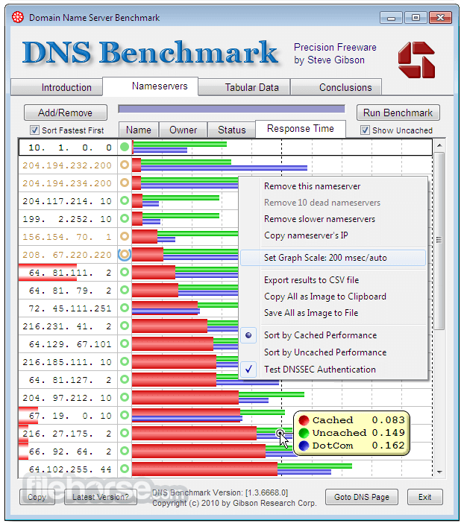
Task: Select nameserver 204.194.232.200
Action: click(67, 165)
